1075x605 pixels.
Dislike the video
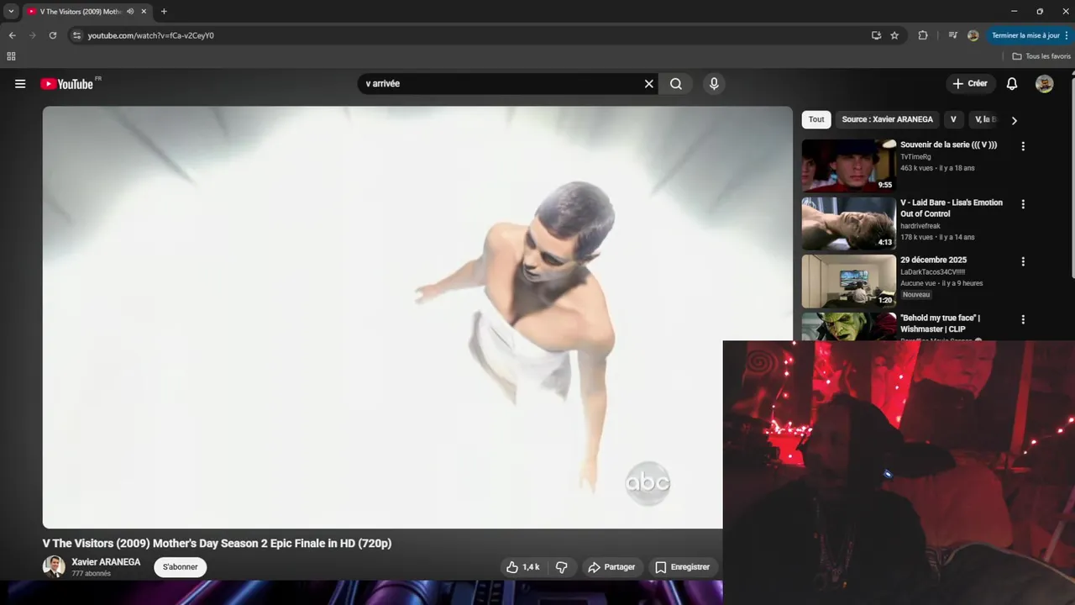point(562,567)
